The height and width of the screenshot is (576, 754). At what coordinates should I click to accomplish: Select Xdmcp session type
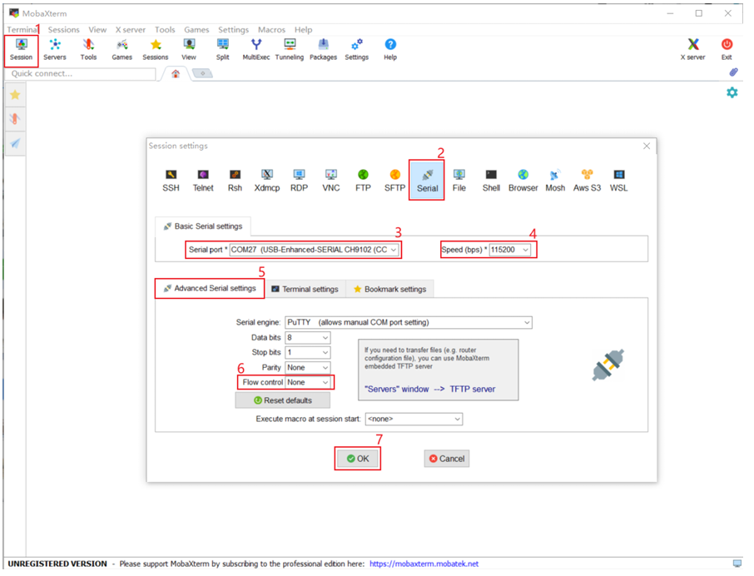coord(267,181)
